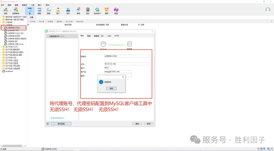
Task: Click 删除表 (Delete Table) in object toolbar
Action: (x=58, y=22)
